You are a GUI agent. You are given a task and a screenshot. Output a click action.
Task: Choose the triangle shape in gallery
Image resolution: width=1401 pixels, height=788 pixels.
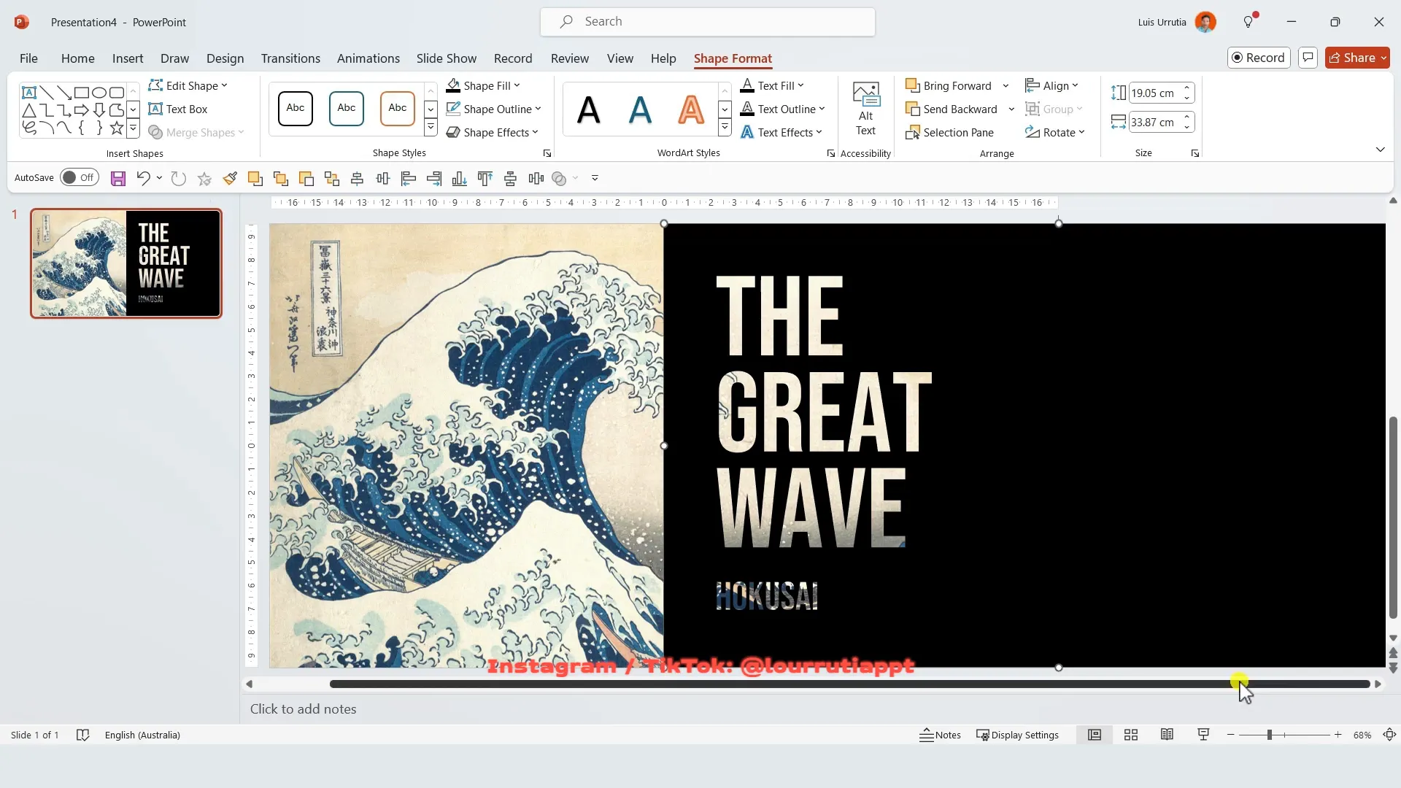tap(29, 110)
